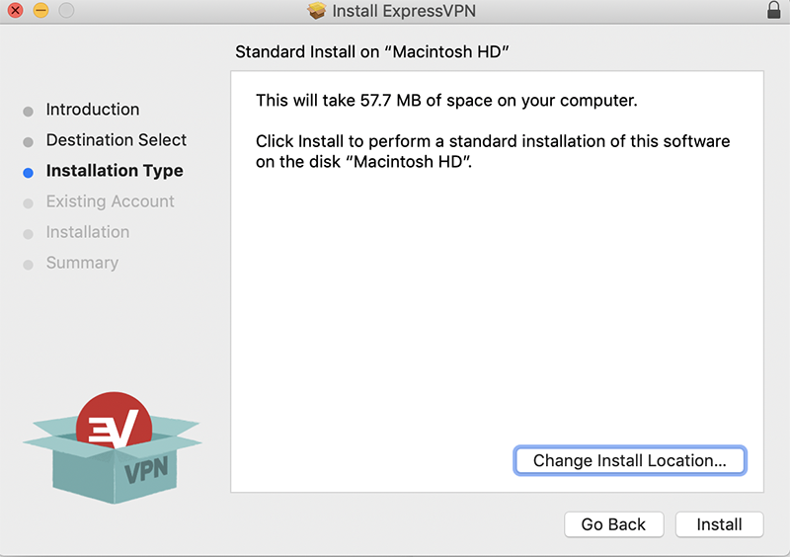The width and height of the screenshot is (790, 557).
Task: Select the Introduction step in sidebar
Action: (x=93, y=110)
